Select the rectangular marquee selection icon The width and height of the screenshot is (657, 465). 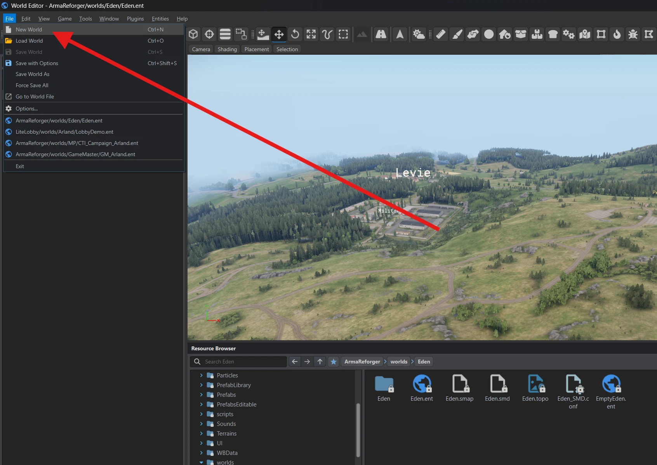click(343, 34)
